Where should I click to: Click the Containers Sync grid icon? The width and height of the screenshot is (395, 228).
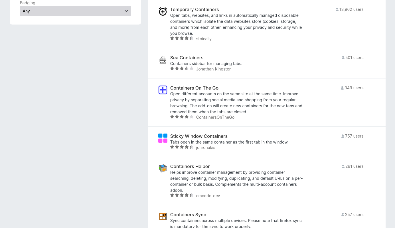[x=163, y=217]
